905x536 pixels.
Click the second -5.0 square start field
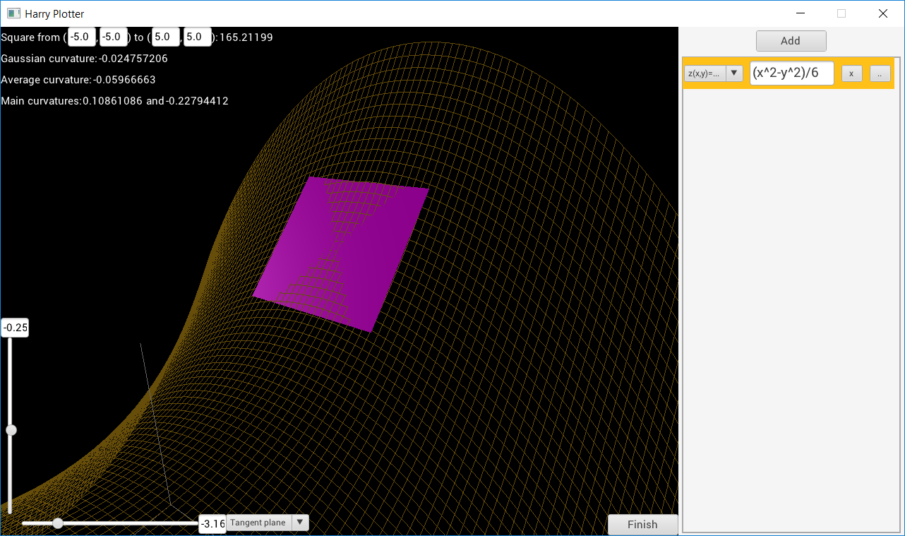[114, 37]
